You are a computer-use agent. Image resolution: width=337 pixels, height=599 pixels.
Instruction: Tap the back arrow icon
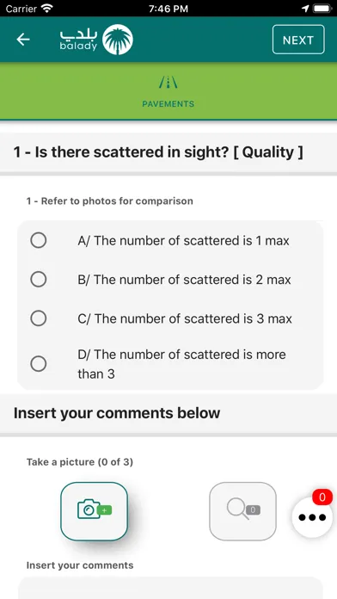tap(23, 40)
